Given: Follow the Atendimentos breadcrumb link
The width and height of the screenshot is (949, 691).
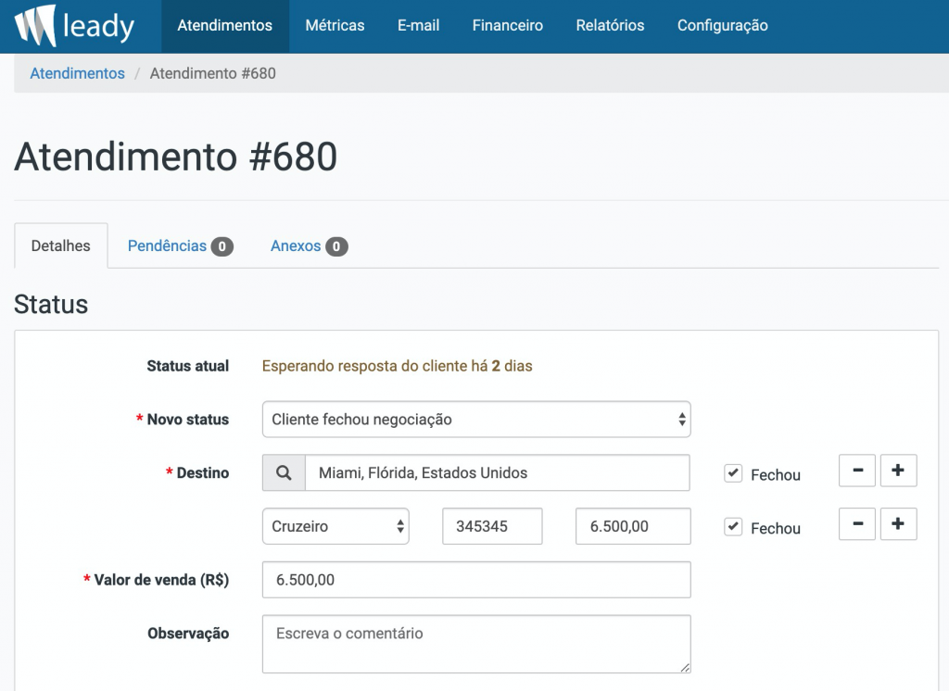Looking at the screenshot, I should [x=78, y=73].
